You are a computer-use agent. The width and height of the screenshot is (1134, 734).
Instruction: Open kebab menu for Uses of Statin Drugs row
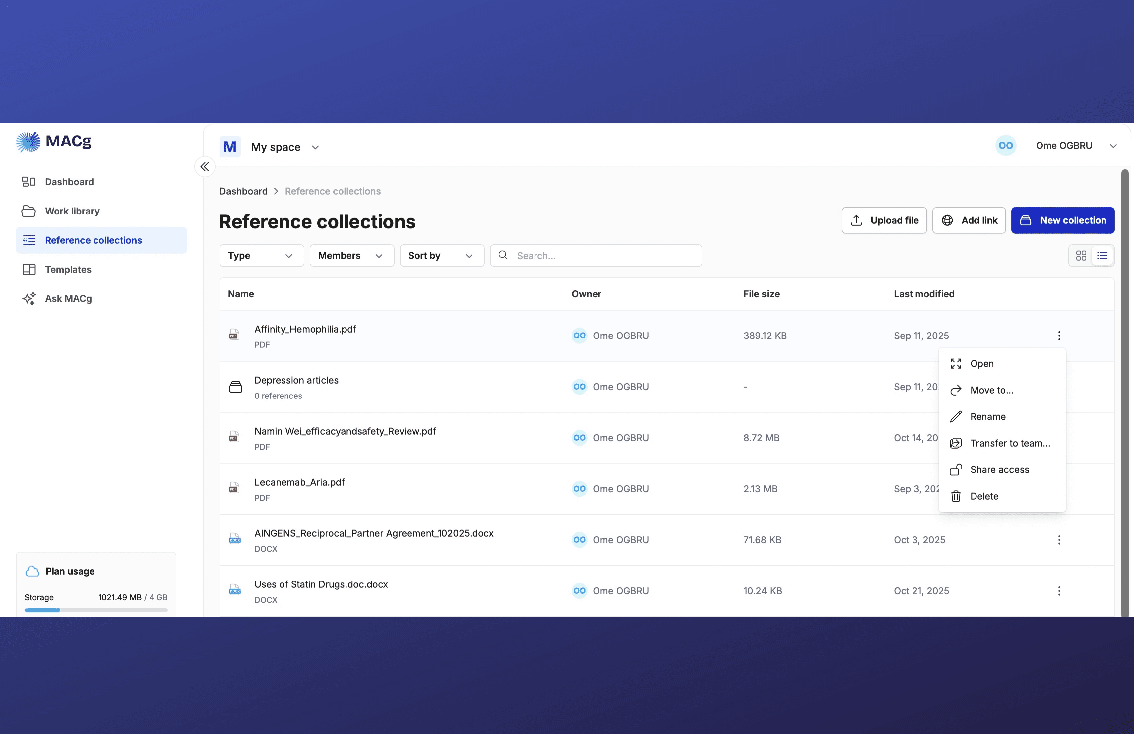click(1059, 591)
